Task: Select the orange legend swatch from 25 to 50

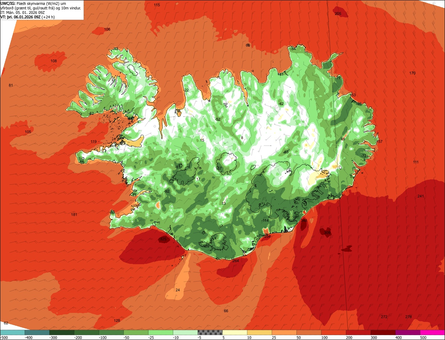Action: [284, 332]
